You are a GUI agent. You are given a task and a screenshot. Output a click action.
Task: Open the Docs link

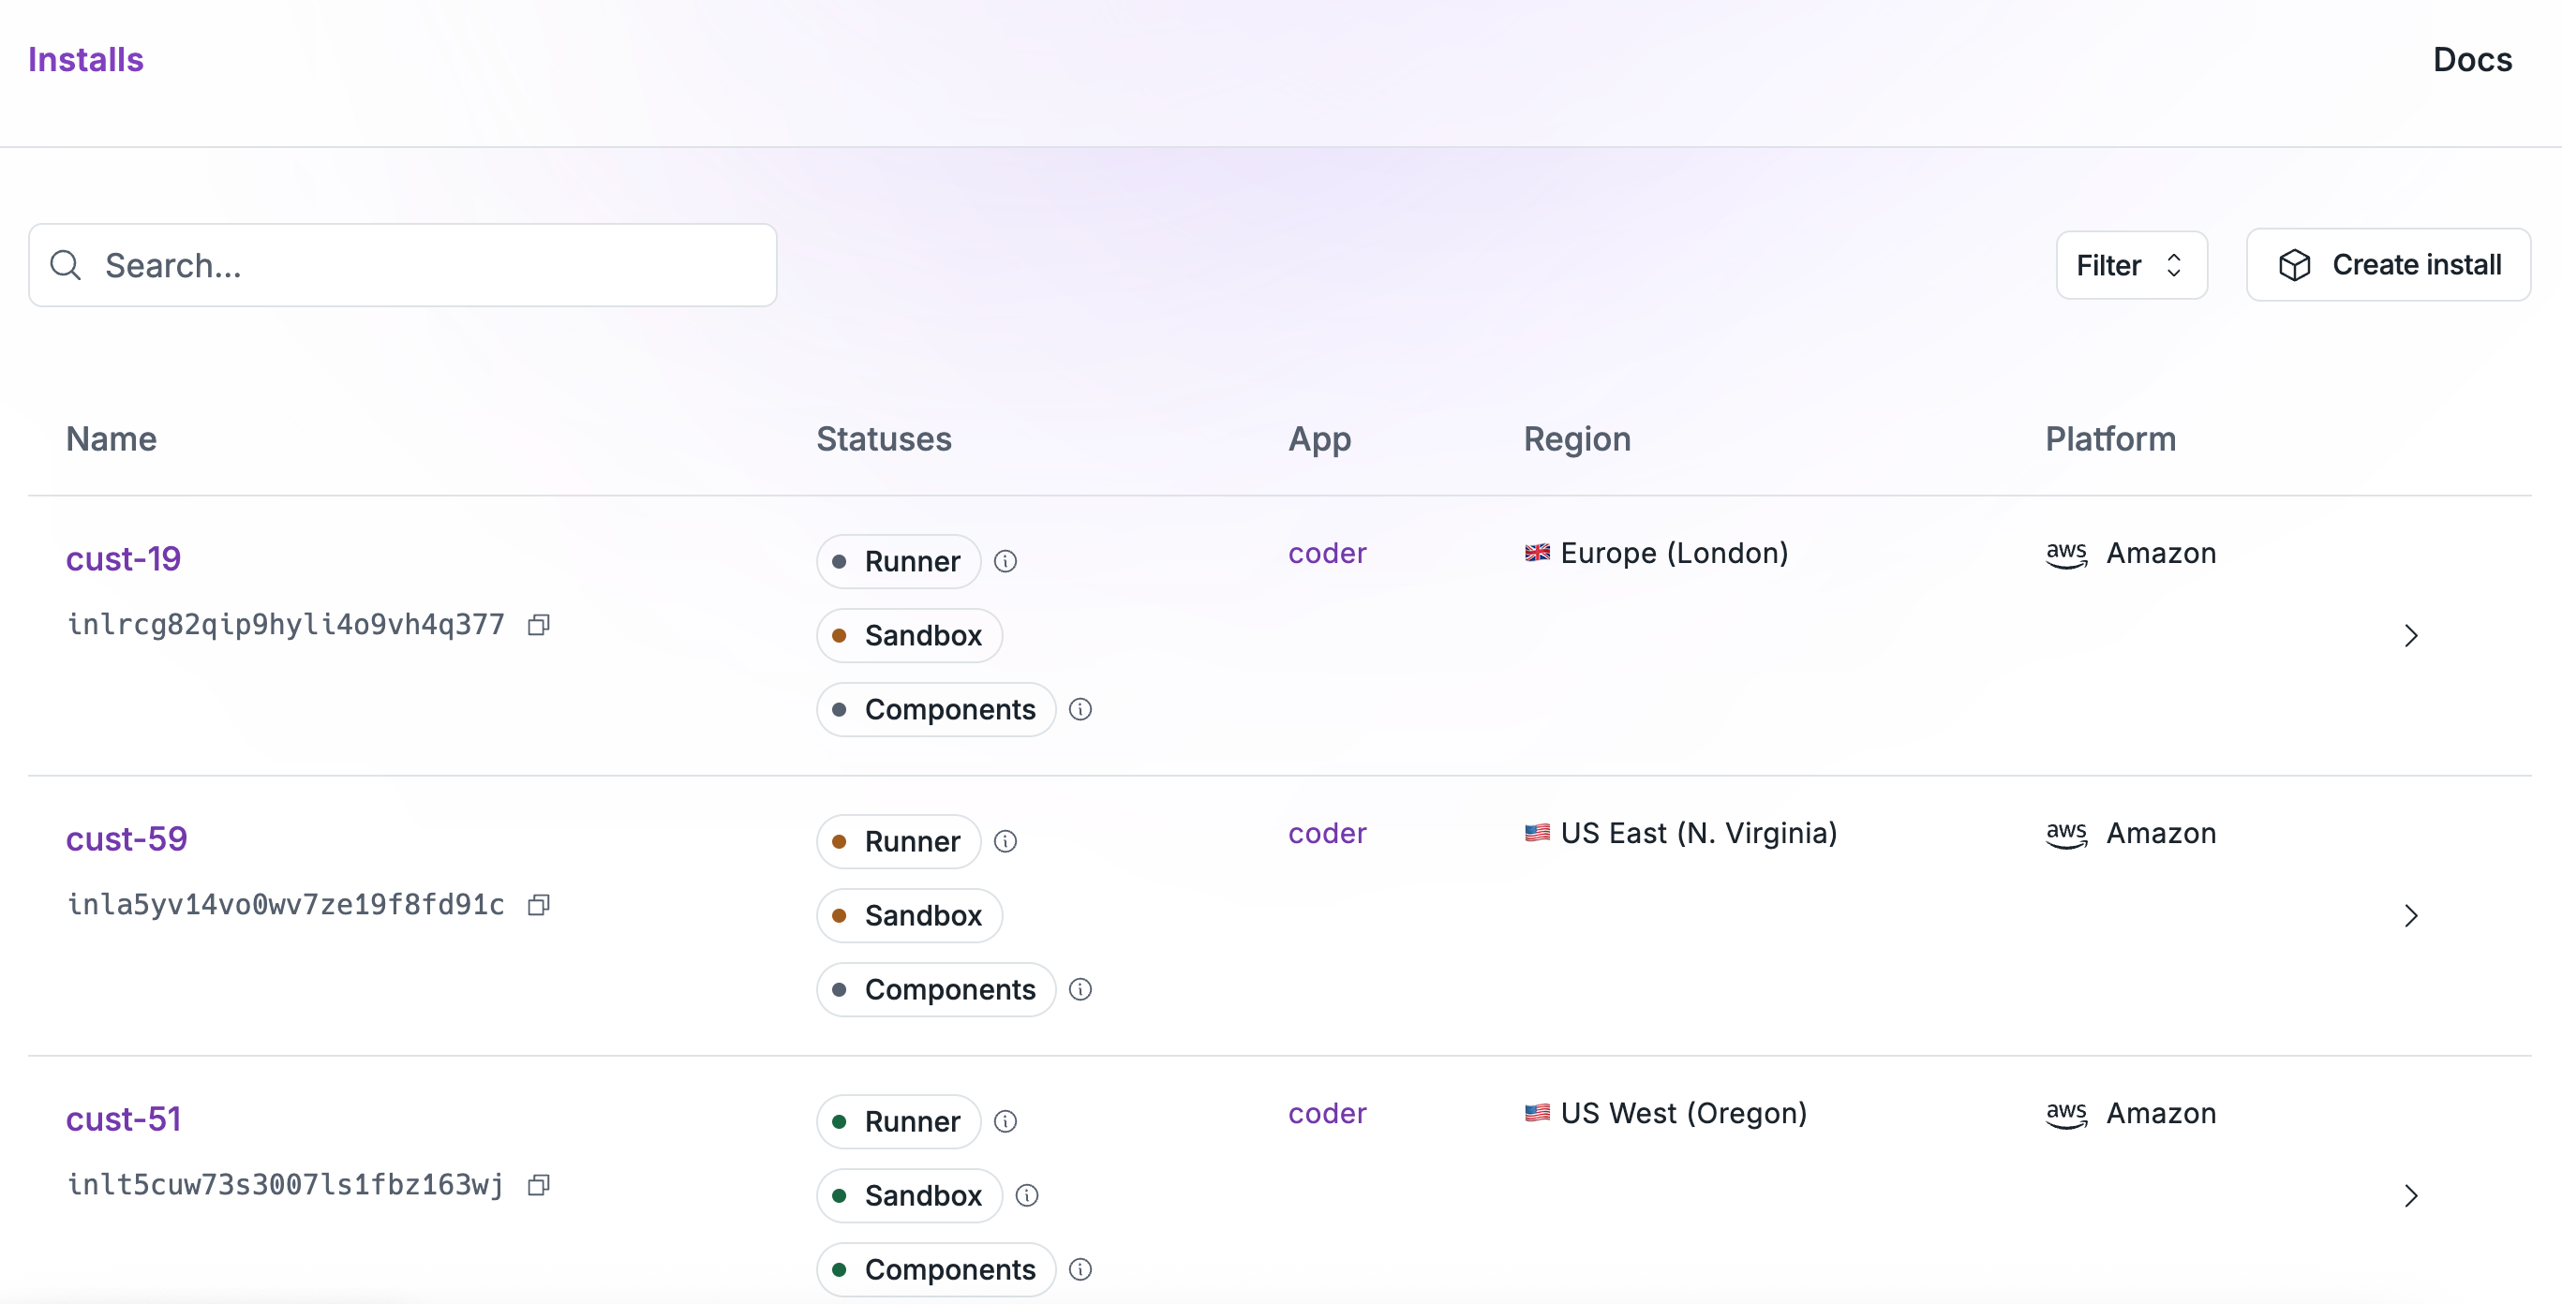2471,60
